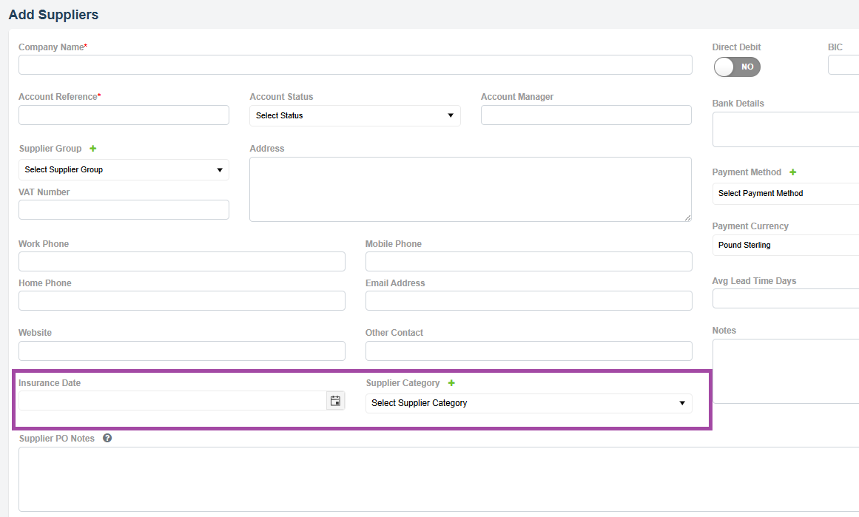Click the Email Address field
Screen dimensions: 859x517
[528, 300]
